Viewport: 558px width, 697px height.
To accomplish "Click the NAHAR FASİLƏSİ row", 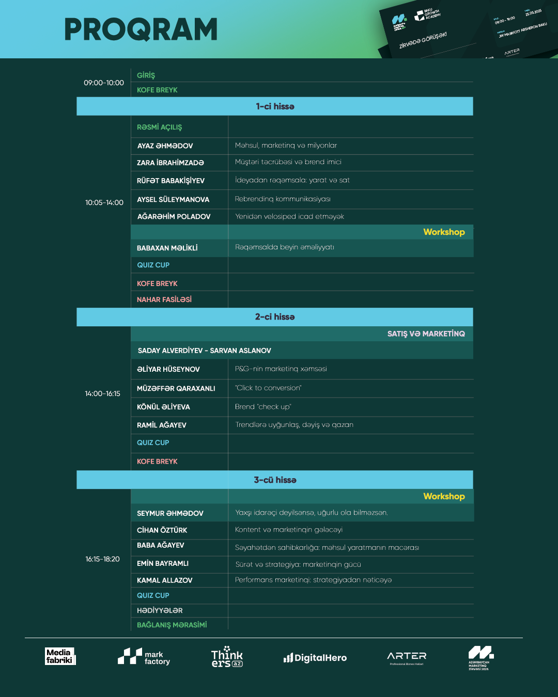I will [x=164, y=299].
